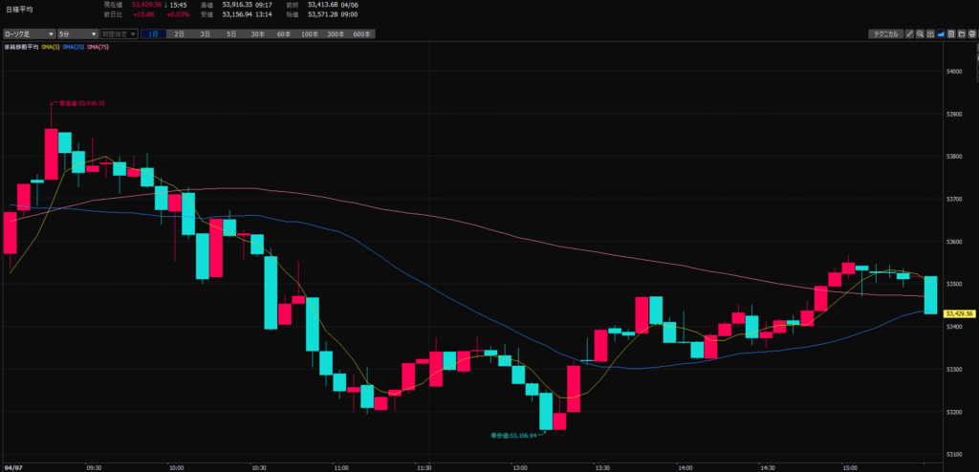
Task: Open the folder icon in the toolbar
Action: click(x=961, y=34)
